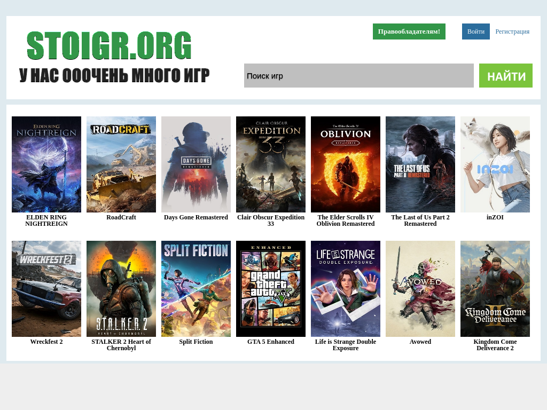The height and width of the screenshot is (410, 547).
Task: Focus the Поиск игр search field
Action: coord(358,75)
